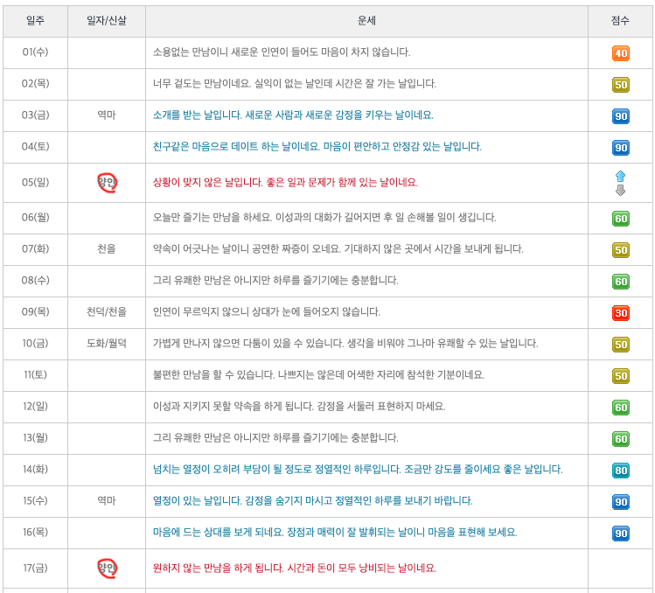Click the 50 score badge in the 07(화) row
The width and height of the screenshot is (655, 593).
click(620, 250)
